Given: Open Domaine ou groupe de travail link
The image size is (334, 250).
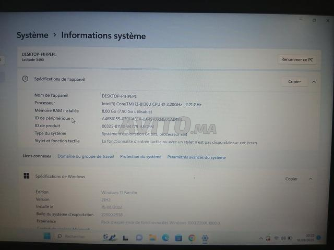Looking at the screenshot, I should pos(86,156).
